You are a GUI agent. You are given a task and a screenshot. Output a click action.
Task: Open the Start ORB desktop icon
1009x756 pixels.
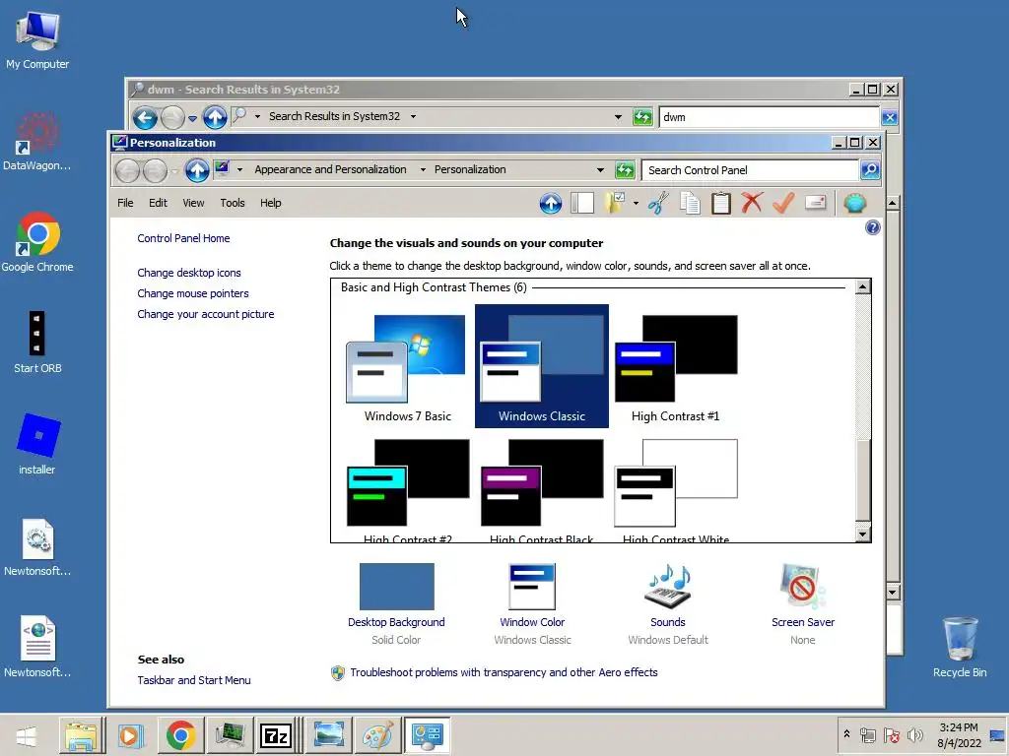click(37, 343)
